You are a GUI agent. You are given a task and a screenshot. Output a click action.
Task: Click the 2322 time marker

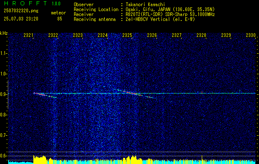pos(53,35)
